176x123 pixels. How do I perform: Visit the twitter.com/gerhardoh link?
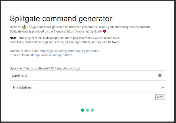tap(53, 55)
